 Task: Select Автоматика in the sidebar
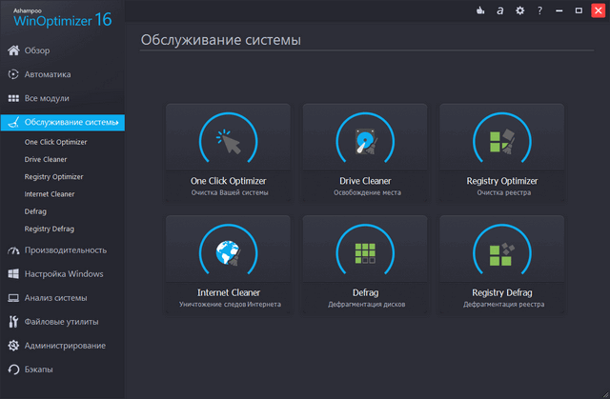(x=48, y=74)
